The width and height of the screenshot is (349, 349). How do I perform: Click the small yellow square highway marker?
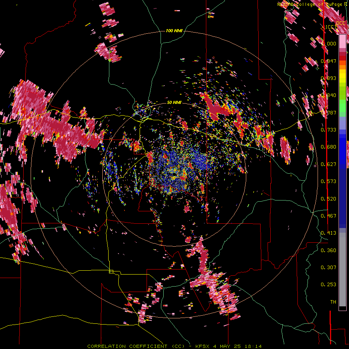click(x=111, y=271)
